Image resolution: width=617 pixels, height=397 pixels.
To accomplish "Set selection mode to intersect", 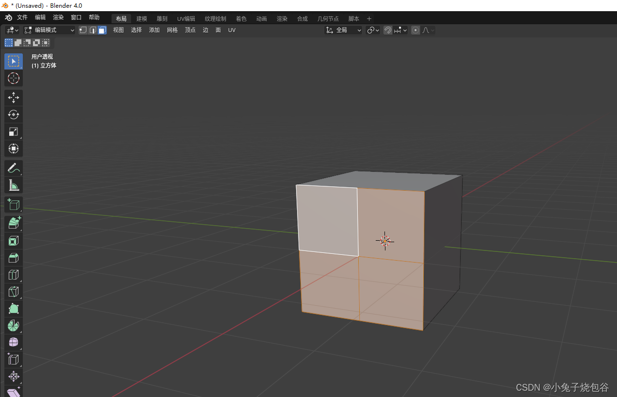I will point(46,43).
